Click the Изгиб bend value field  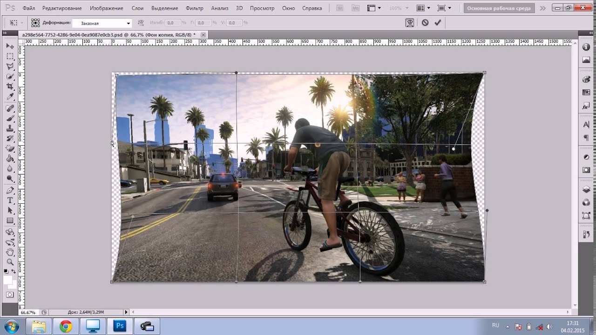pos(173,23)
